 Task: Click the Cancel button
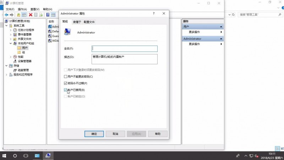pos(115,134)
